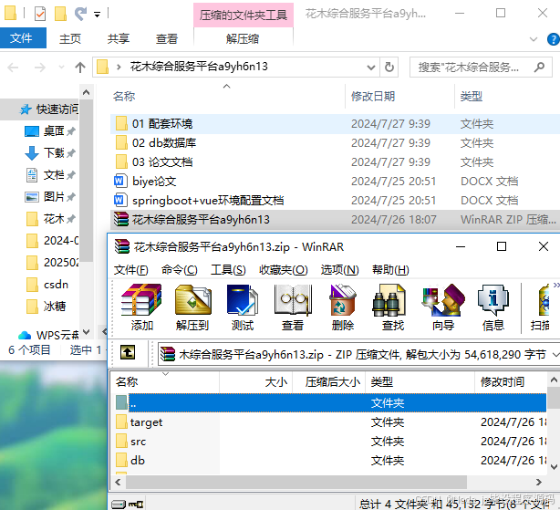Expand the ribbon with the chevron
Image resolution: width=560 pixels, height=510 pixels.
tap(534, 39)
